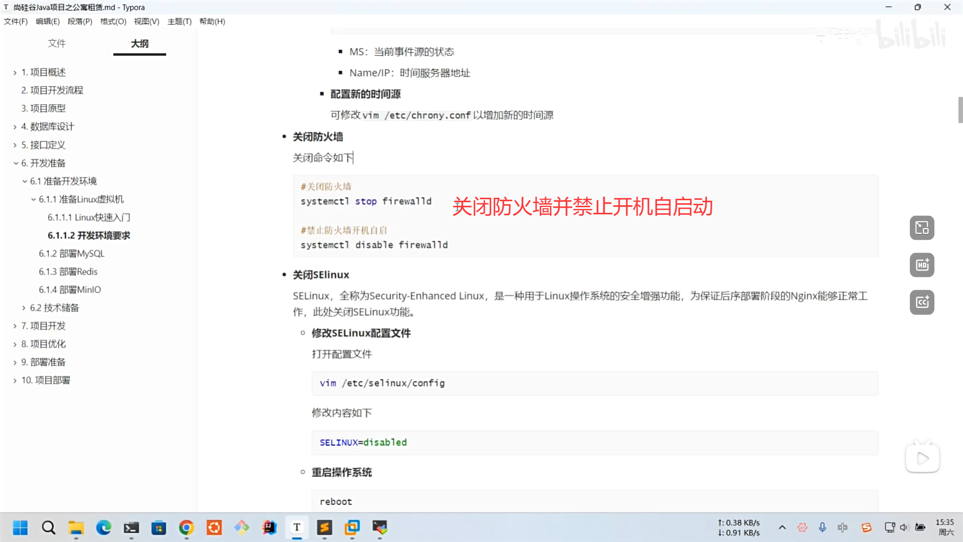The height and width of the screenshot is (542, 963).
Task: Click the CC subtitles icon
Action: pos(922,302)
